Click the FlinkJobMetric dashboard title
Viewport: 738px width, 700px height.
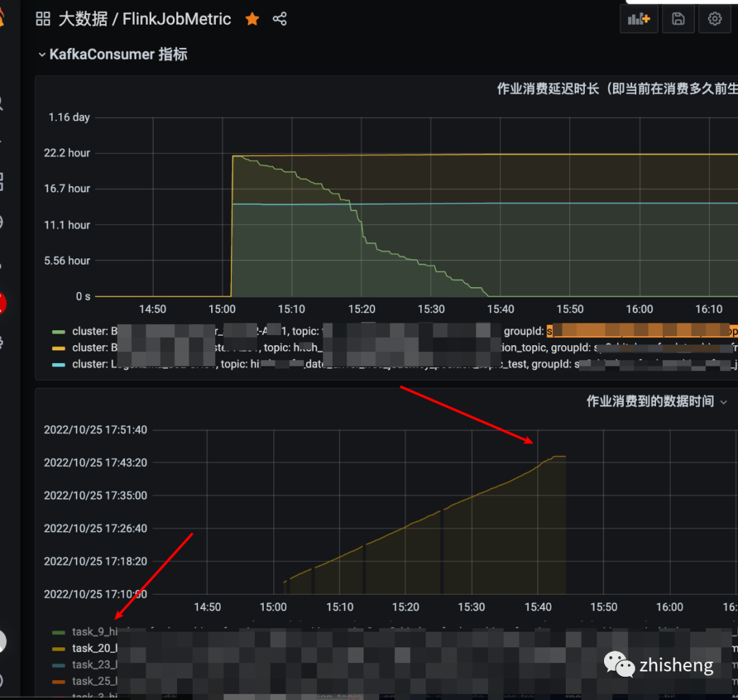tap(176, 19)
